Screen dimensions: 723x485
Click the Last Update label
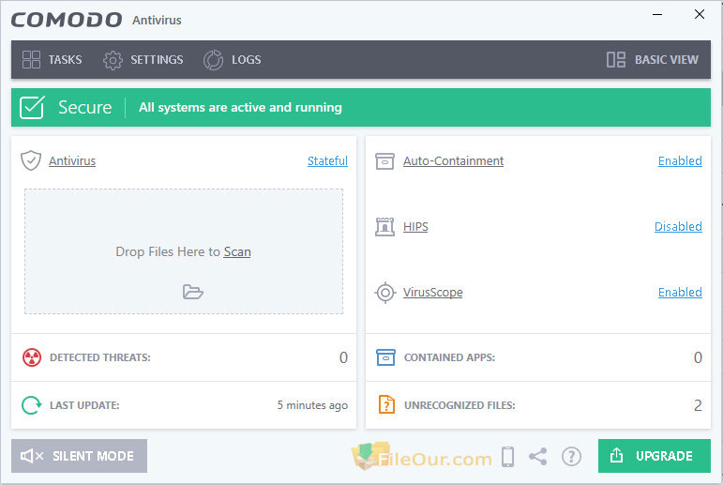(84, 405)
